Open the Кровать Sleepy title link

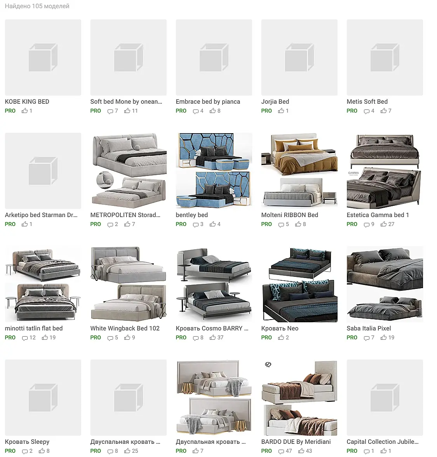27,442
